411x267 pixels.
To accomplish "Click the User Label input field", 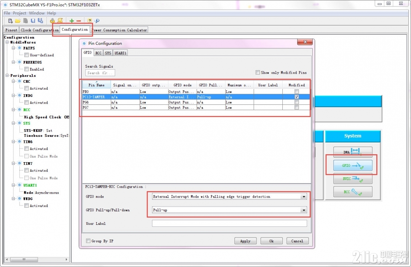I will (x=229, y=223).
